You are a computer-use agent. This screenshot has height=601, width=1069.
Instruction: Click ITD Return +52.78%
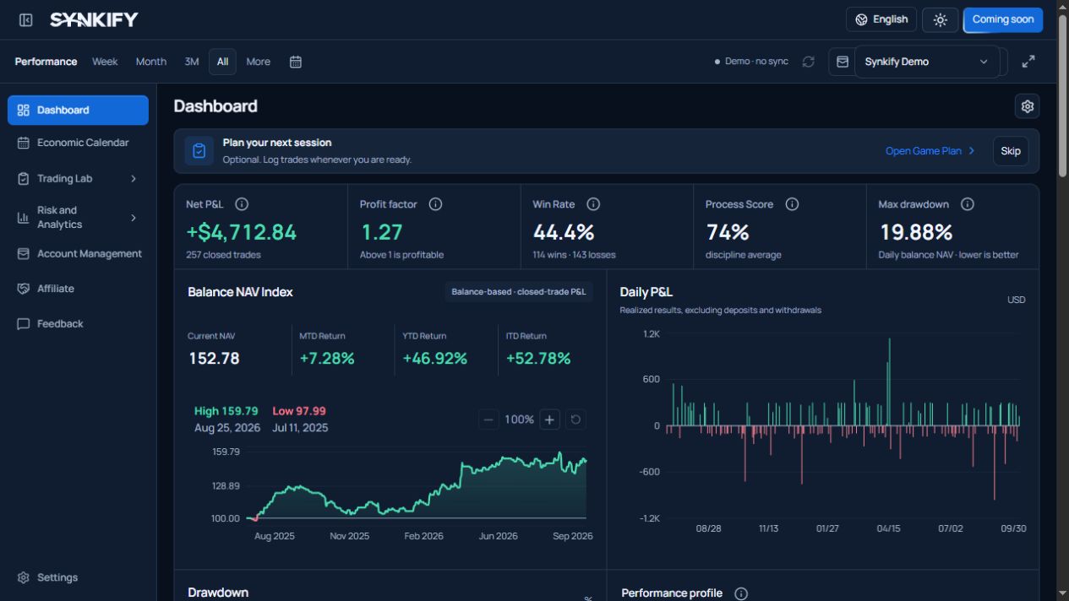click(x=538, y=359)
